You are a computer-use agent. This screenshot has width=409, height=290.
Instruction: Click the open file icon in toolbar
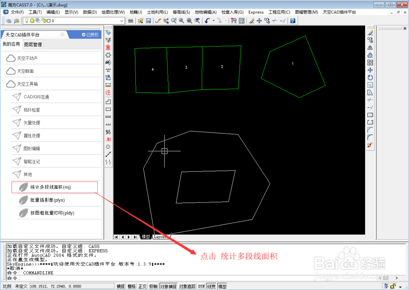click(x=141, y=21)
